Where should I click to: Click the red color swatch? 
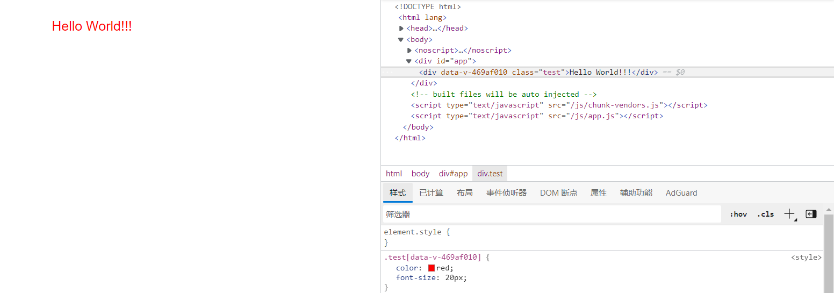[432, 268]
